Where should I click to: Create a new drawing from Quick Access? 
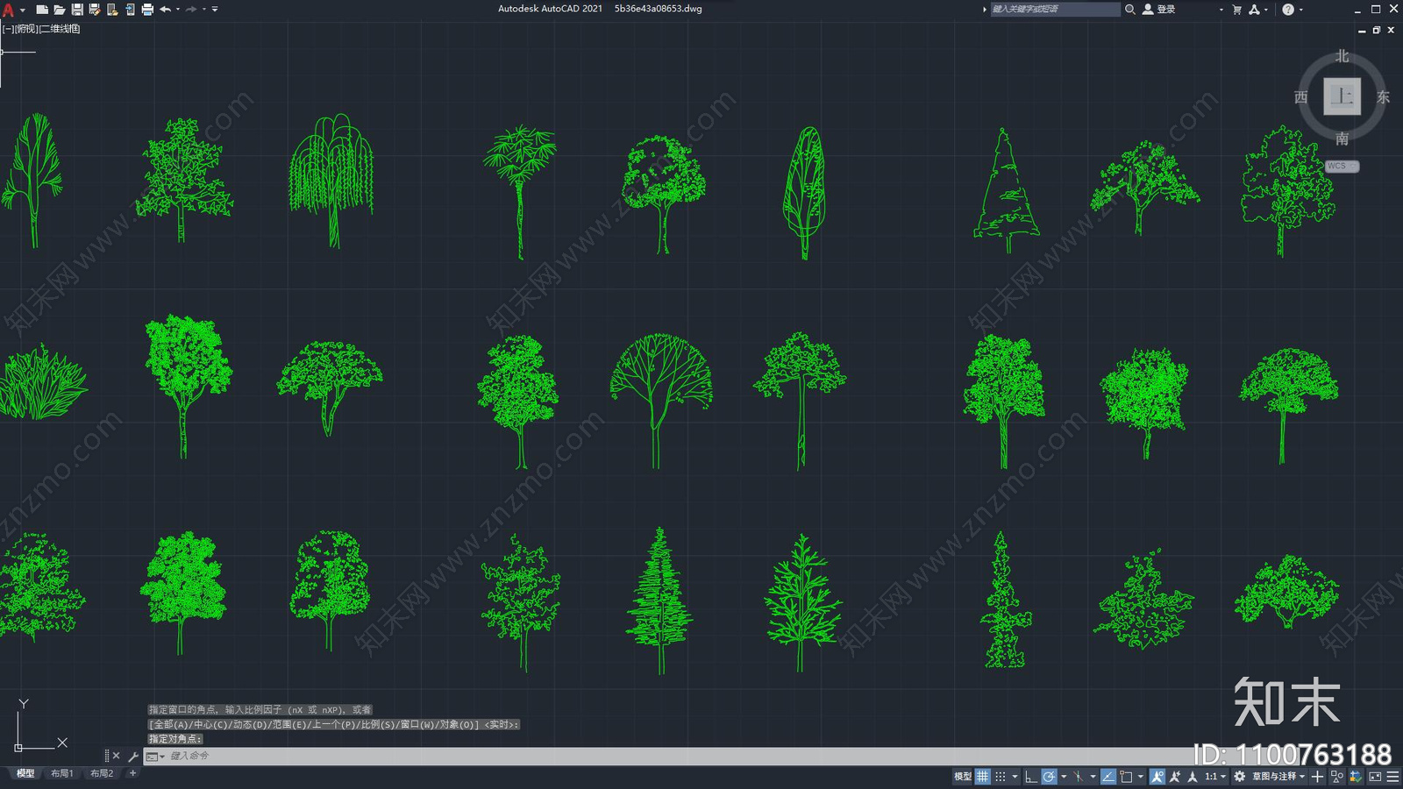click(42, 10)
